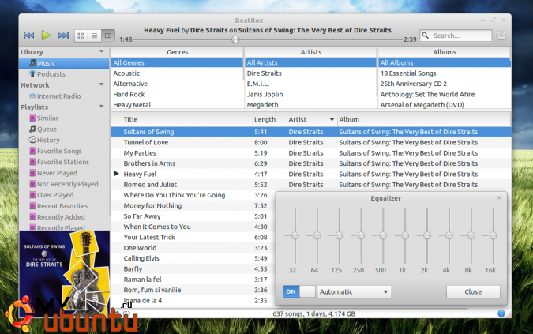Skip to previous track button

click(x=29, y=36)
